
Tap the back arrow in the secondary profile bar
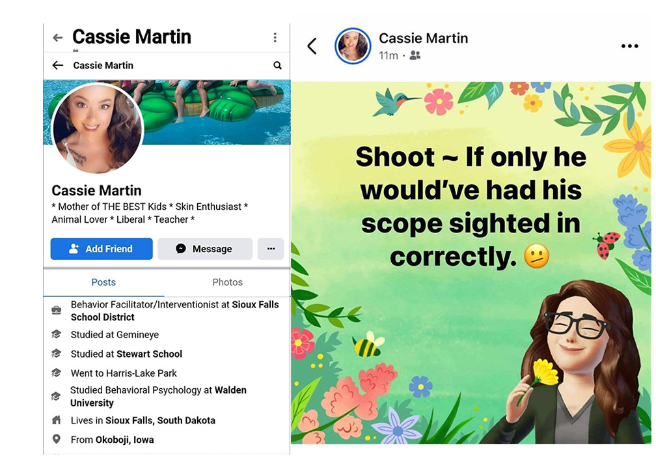(x=58, y=65)
